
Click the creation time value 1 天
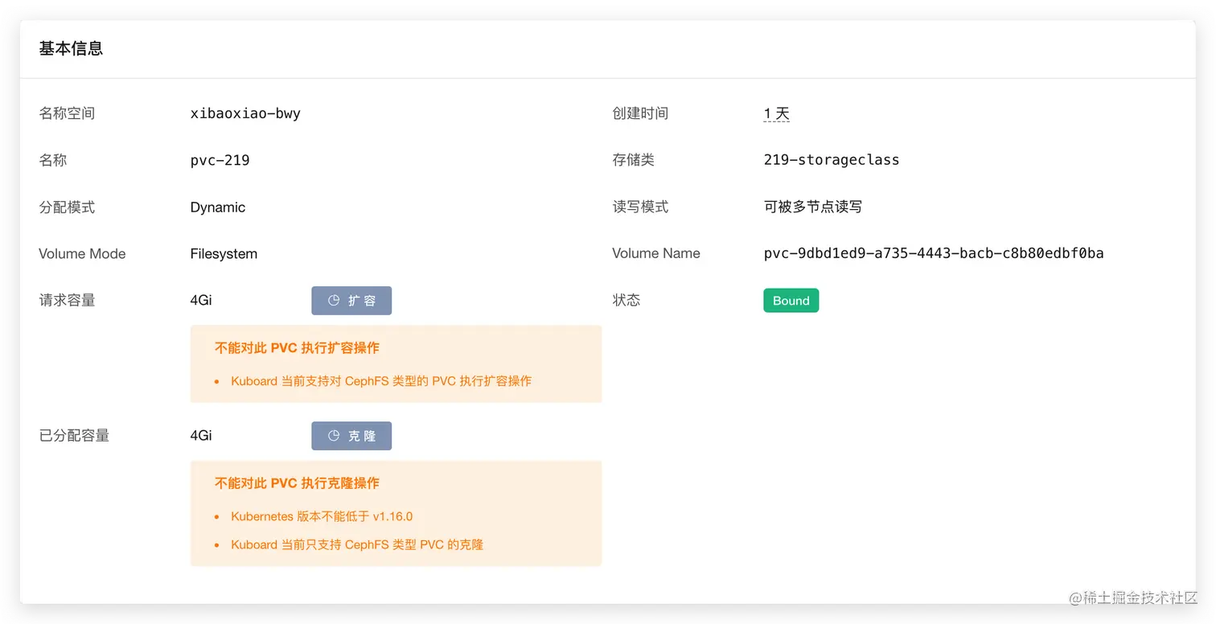(777, 113)
